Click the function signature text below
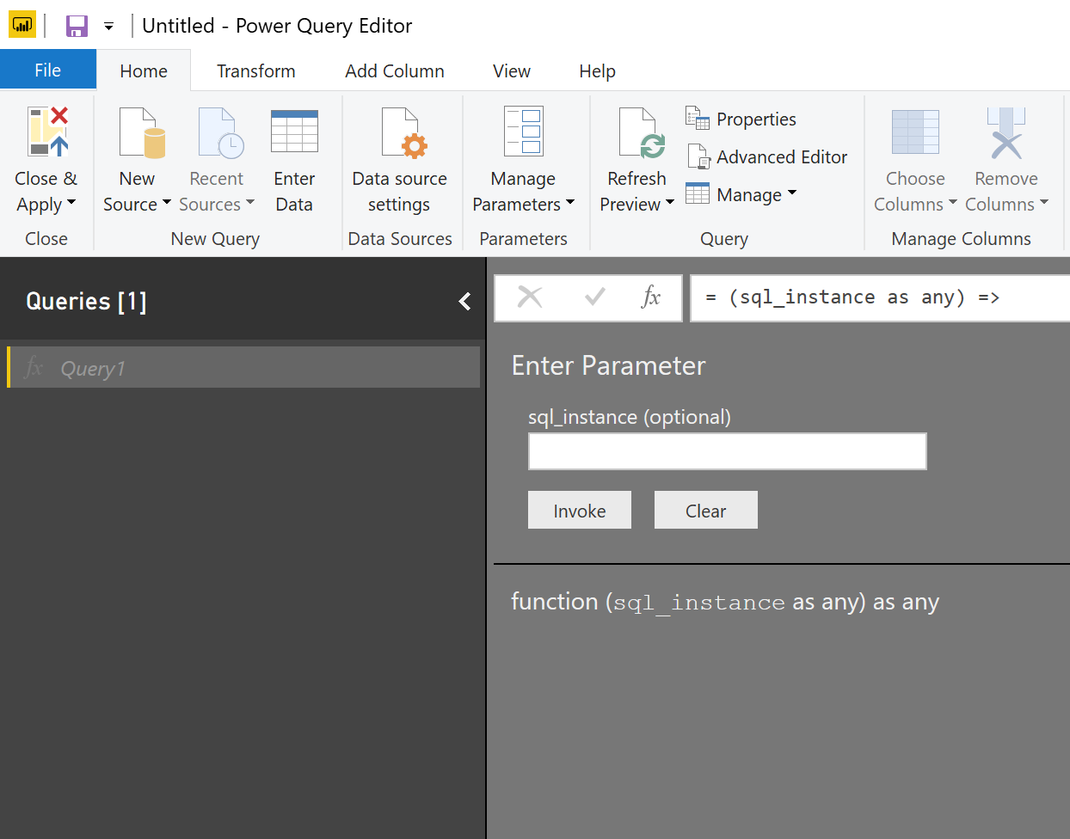This screenshot has width=1070, height=839. pos(725,602)
